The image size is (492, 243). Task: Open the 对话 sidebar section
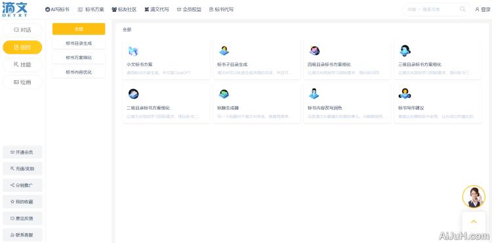click(x=22, y=30)
